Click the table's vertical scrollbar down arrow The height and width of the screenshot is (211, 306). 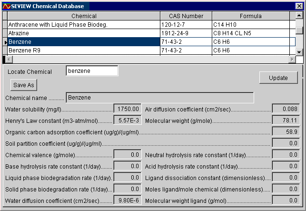pos(299,52)
